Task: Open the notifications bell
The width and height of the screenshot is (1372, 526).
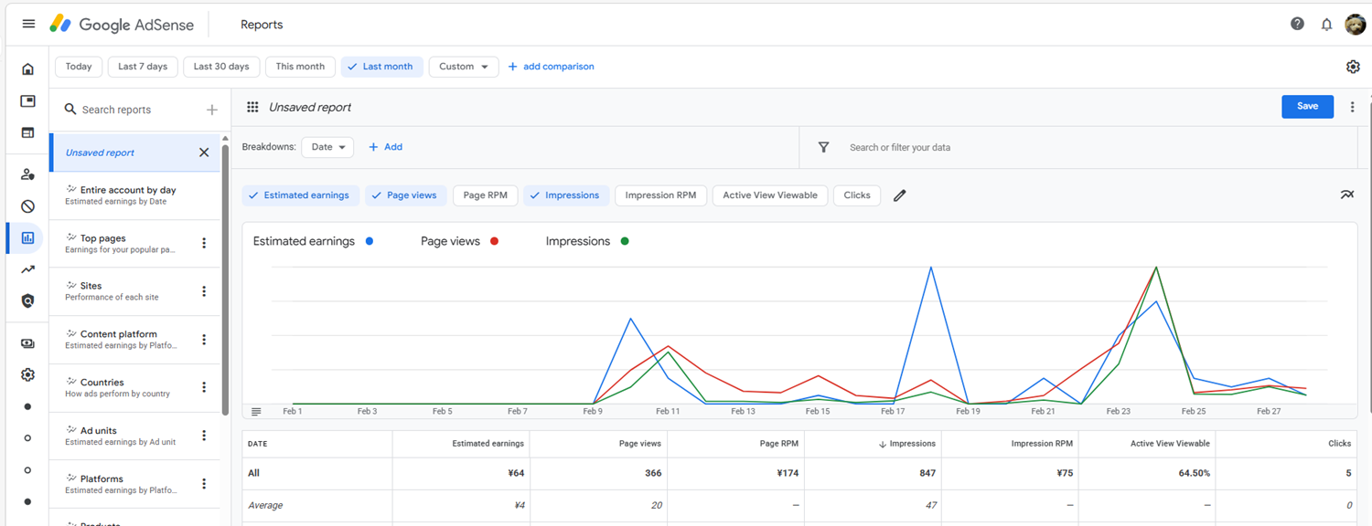Action: [x=1326, y=25]
